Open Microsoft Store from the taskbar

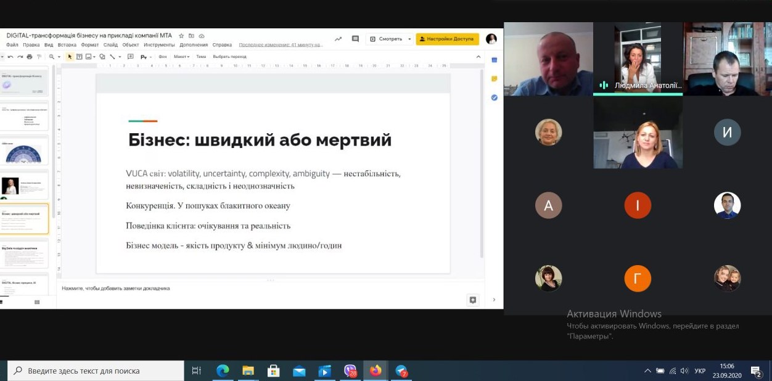tap(274, 371)
